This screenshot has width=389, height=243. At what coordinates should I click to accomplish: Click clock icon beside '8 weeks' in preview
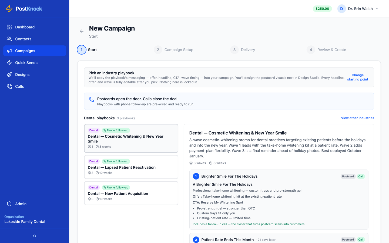(211, 163)
